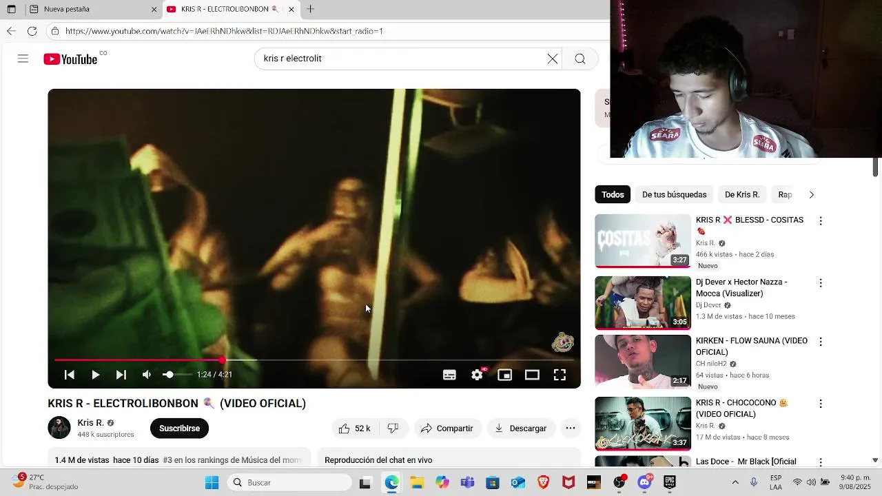The image size is (882, 496).
Task: Open Discord from taskbar
Action: click(644, 482)
